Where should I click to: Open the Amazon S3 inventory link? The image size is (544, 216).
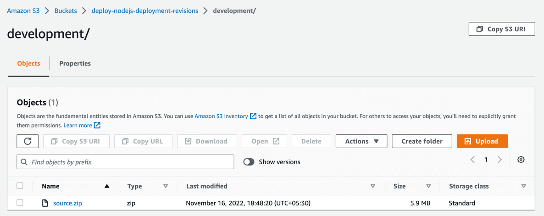pyautogui.click(x=222, y=116)
